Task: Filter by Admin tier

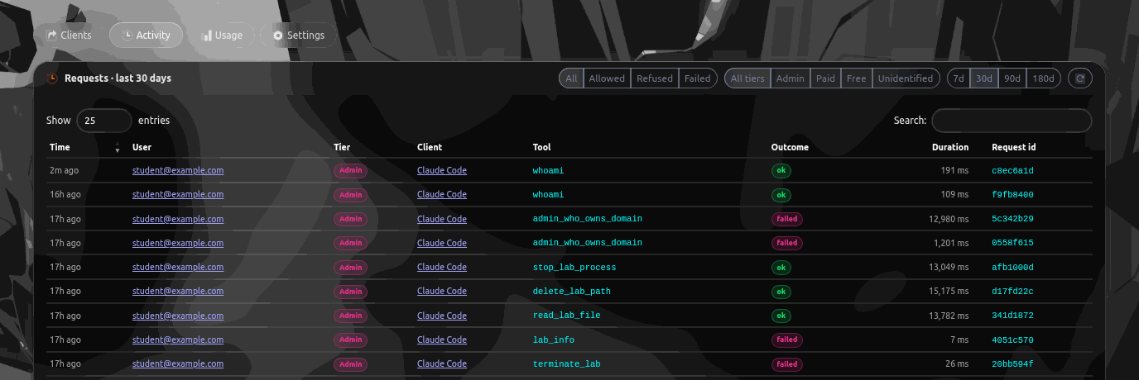Action: [790, 78]
